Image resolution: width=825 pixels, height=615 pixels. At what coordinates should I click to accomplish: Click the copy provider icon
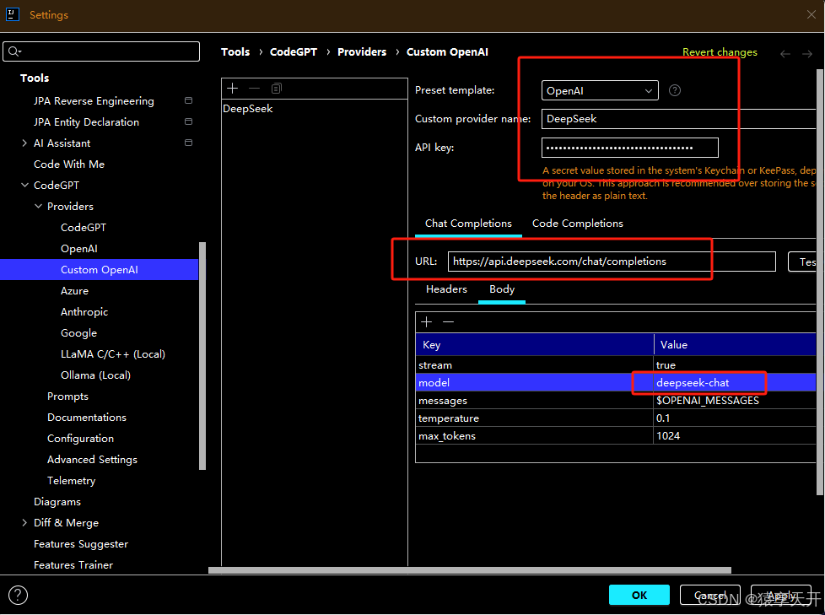click(276, 89)
